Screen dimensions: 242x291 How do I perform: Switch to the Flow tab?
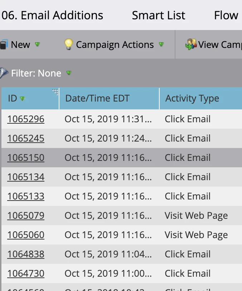[x=226, y=15]
